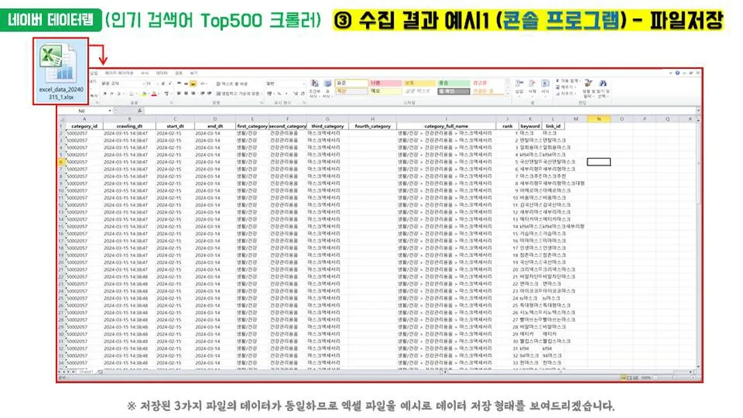Toggle Italic formatting in the Excel ribbon

112,94
